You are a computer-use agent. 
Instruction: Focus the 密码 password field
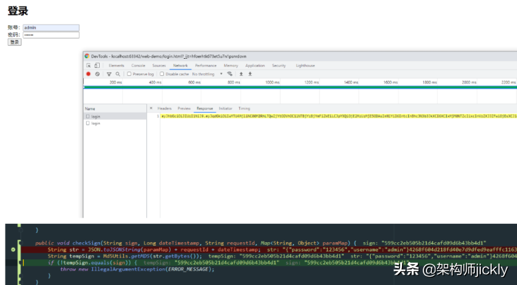[51, 35]
